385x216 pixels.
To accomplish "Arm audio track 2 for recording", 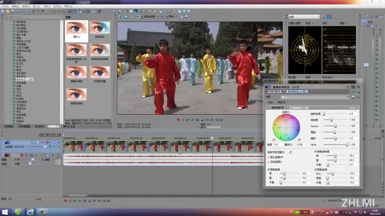I will point(22,155).
